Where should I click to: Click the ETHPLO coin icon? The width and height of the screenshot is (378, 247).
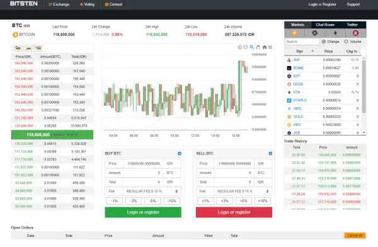pos(289,100)
